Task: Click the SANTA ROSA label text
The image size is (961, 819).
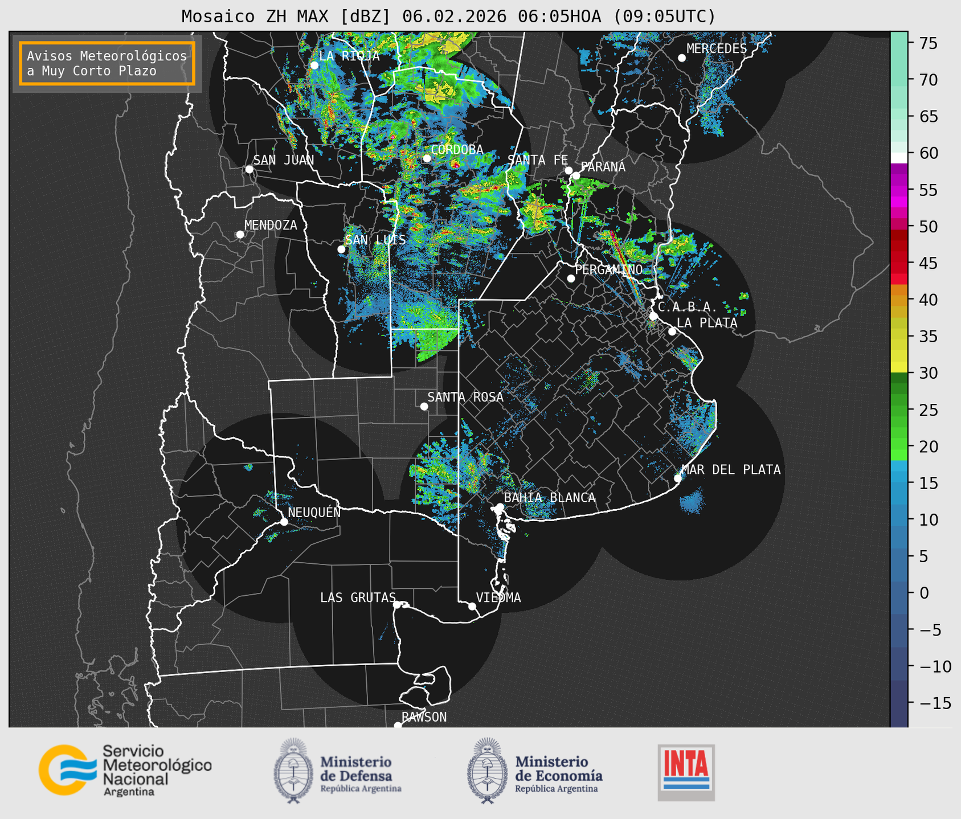Action: click(x=465, y=397)
